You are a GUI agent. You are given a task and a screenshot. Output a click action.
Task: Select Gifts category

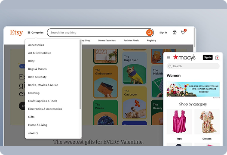click(31, 117)
